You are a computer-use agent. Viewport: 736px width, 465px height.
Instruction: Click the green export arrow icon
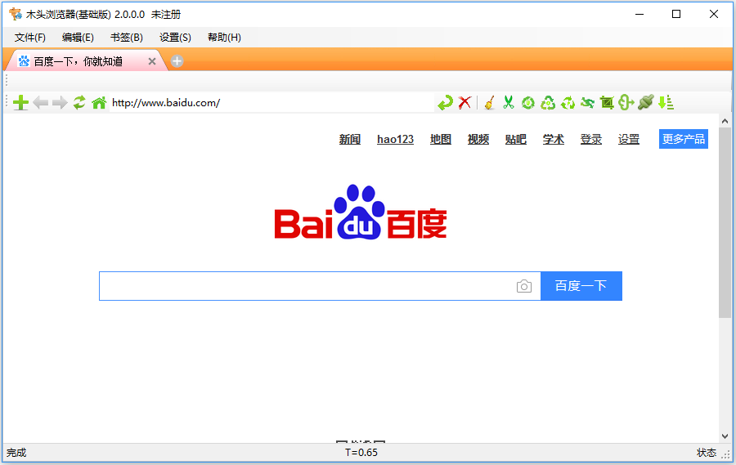coord(626,102)
